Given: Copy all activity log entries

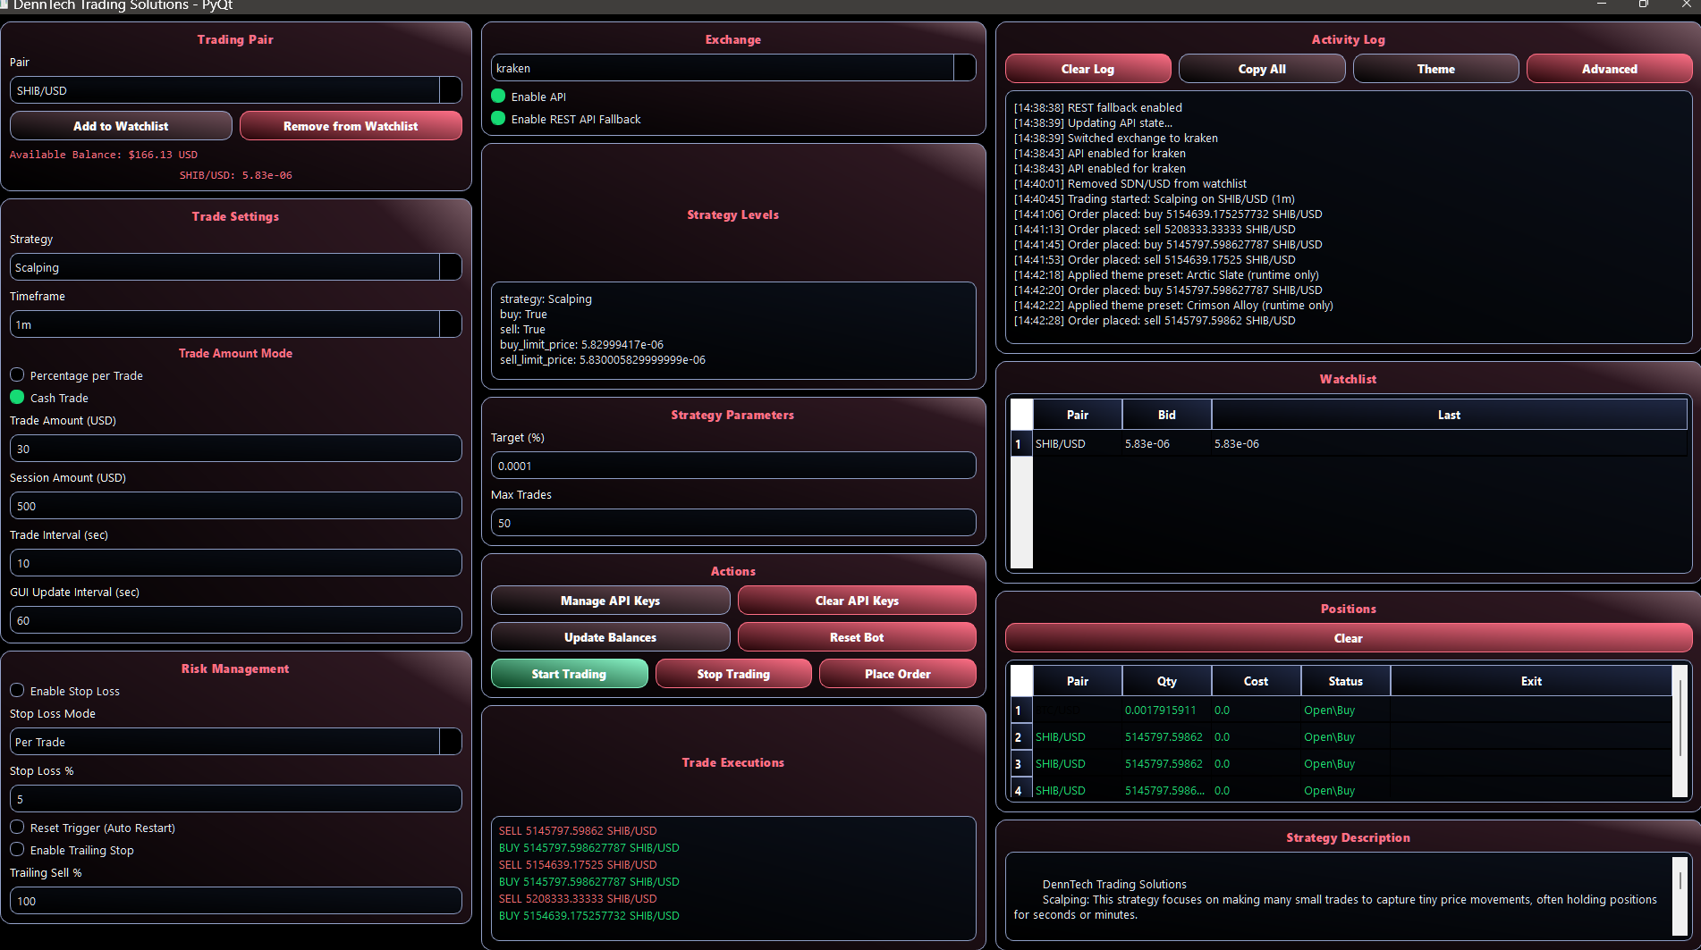Looking at the screenshot, I should click(1261, 68).
